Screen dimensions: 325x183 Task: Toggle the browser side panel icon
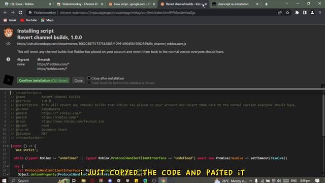305,13
